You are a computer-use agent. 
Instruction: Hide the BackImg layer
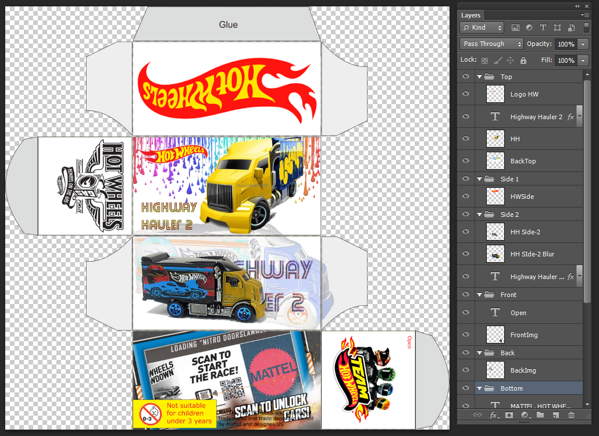pos(466,370)
